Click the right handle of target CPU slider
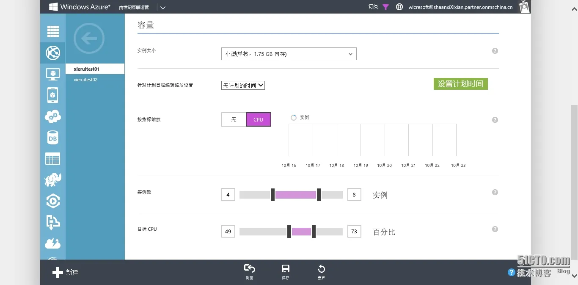Screen dimensions: 578x285 coord(314,232)
